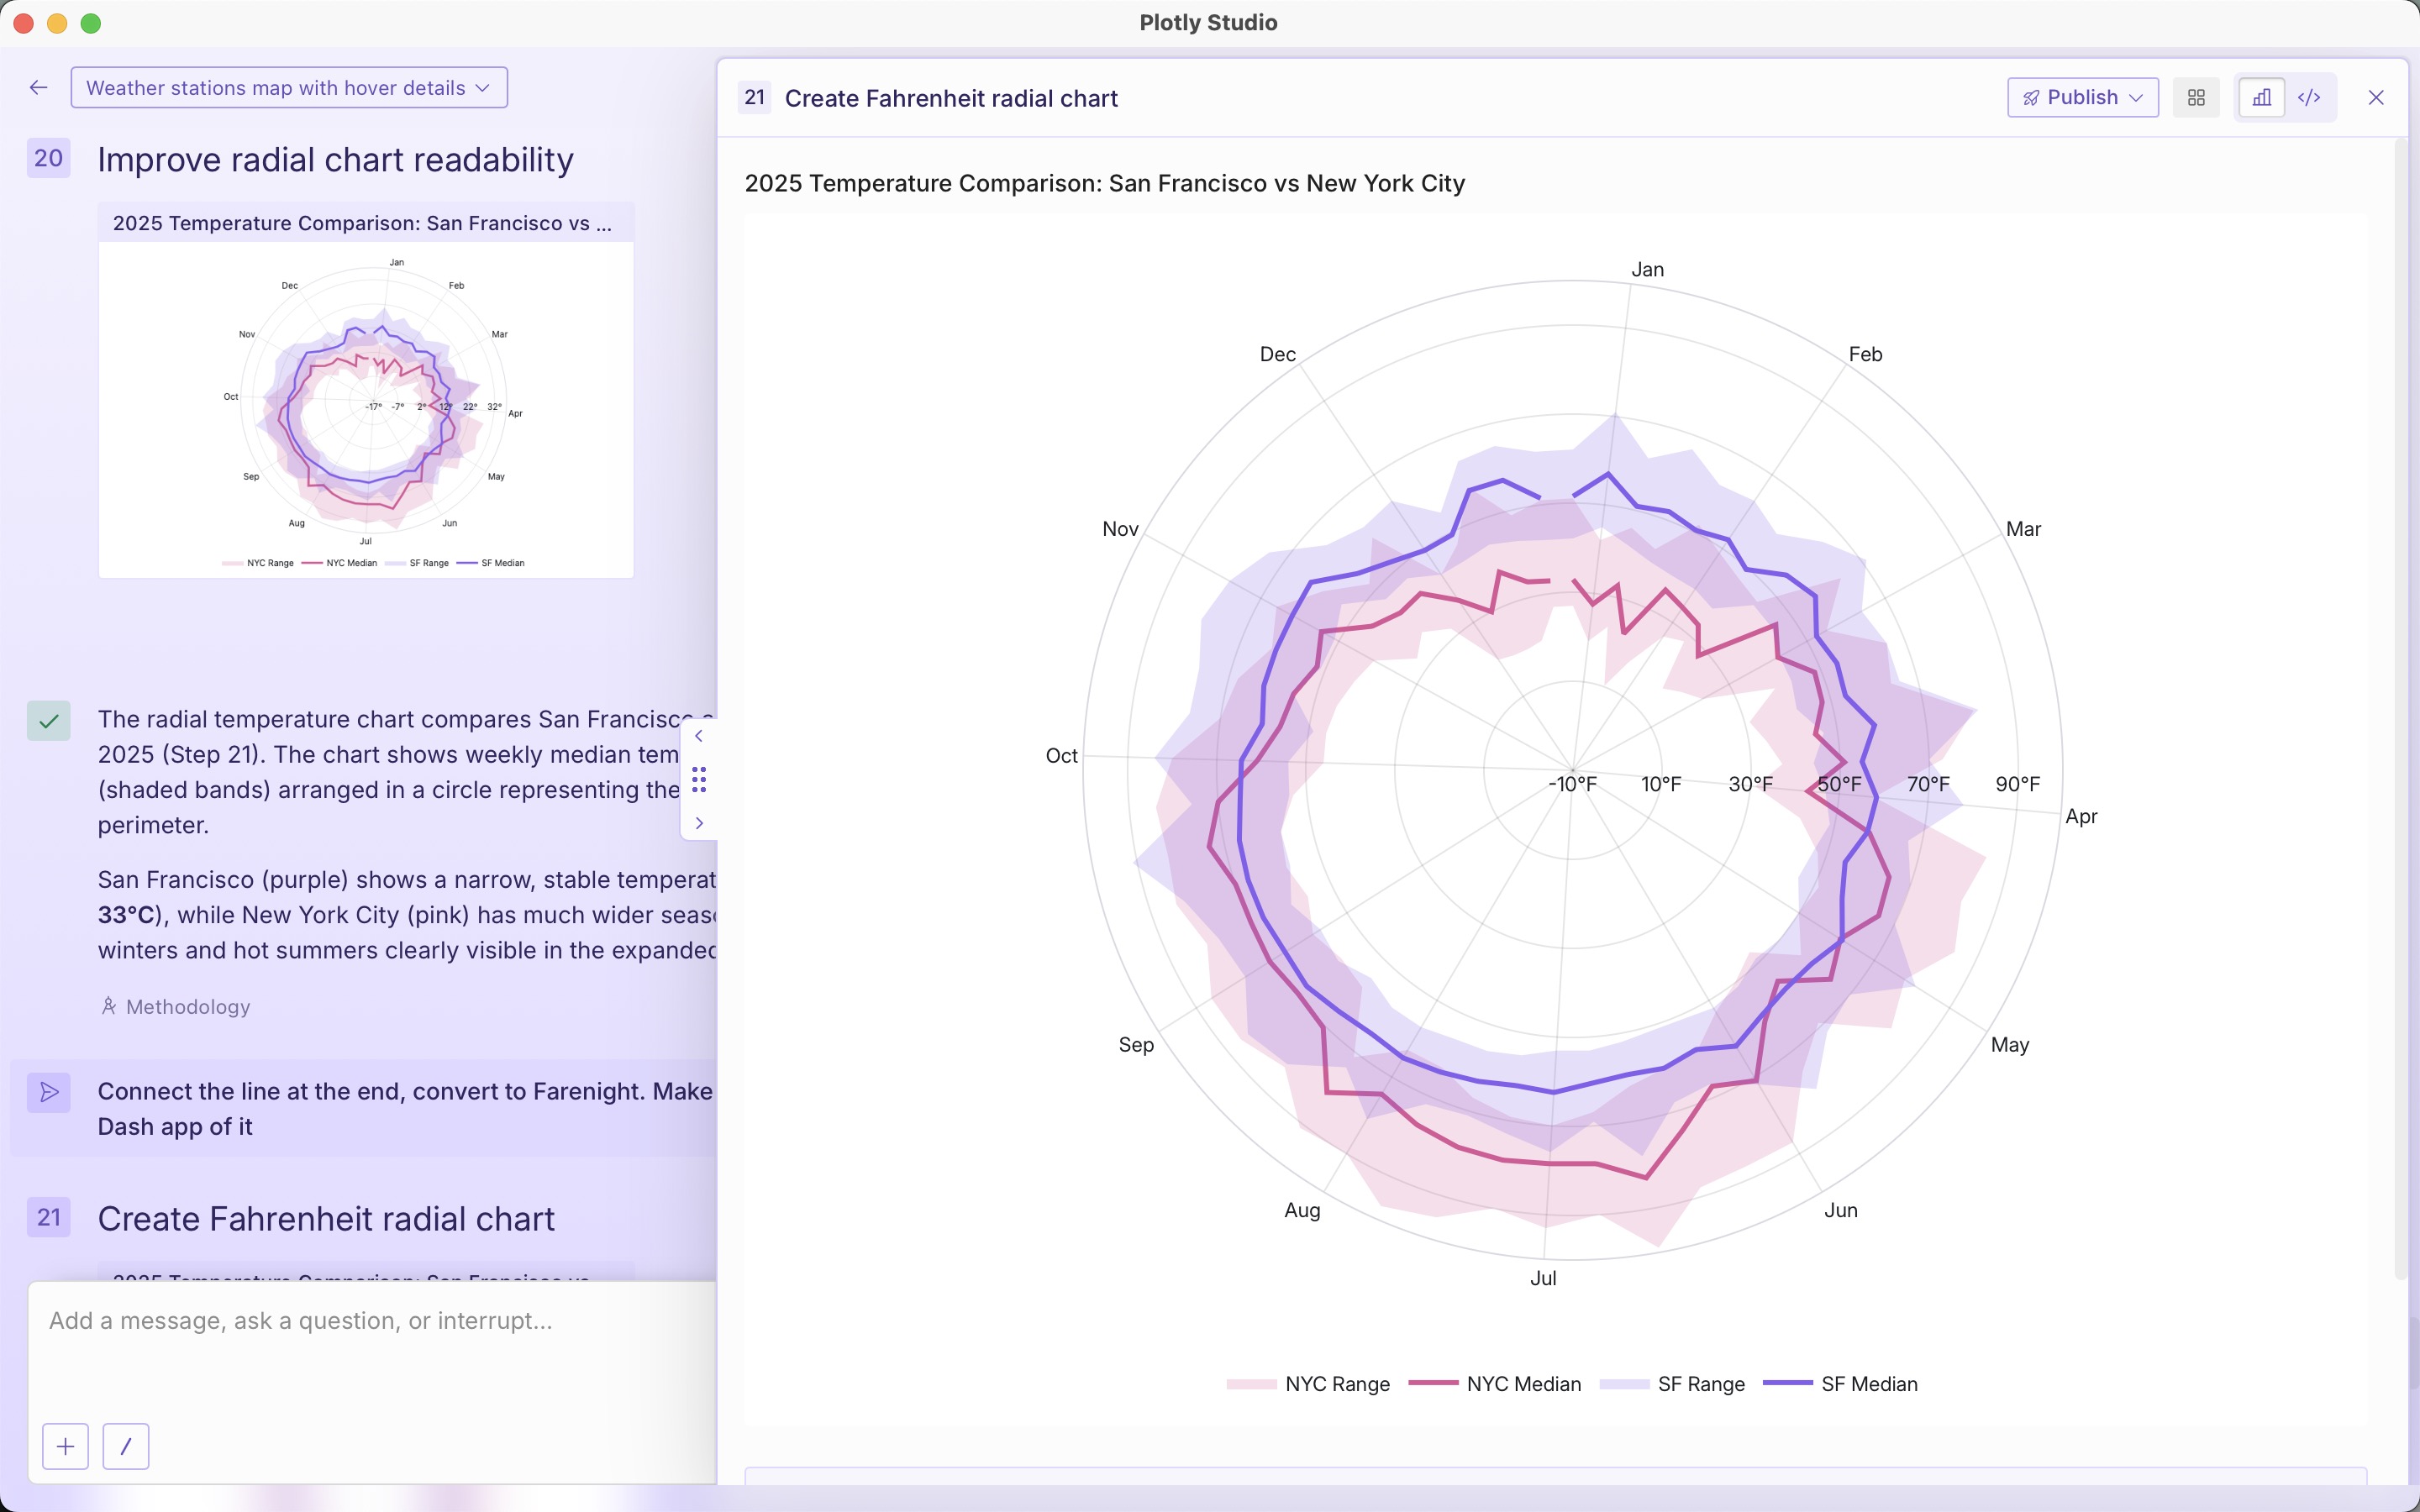Open the 'Weather stations map with hover details' dropdown
Screen dimensions: 2420x1512
[x=289, y=88]
